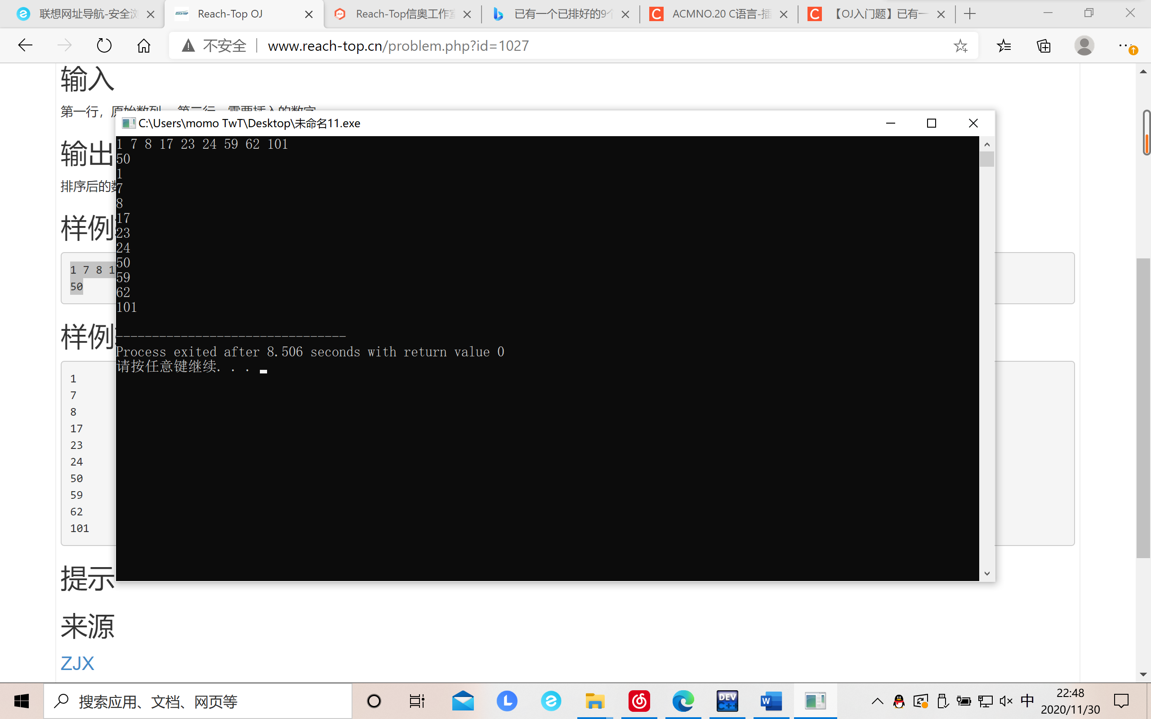Open File Explorer from the taskbar
The image size is (1151, 719).
595,701
